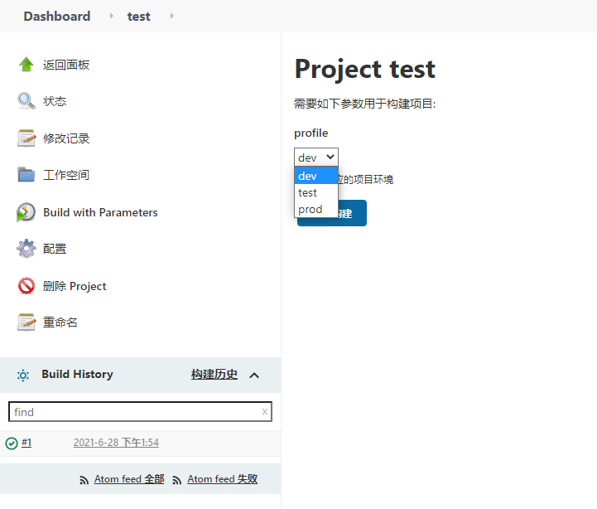Click the rename notepad icon
Screen dimensions: 597x509
(26, 322)
